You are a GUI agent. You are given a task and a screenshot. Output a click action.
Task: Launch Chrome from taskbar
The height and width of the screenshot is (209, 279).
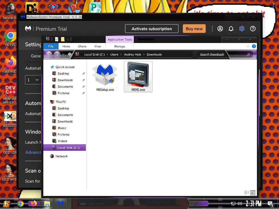click(20, 204)
